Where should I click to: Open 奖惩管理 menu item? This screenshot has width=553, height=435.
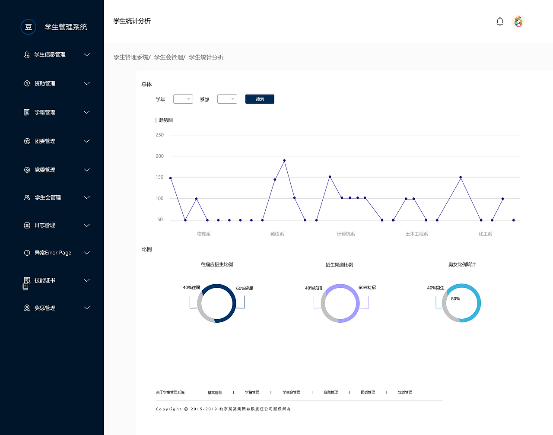pos(45,308)
